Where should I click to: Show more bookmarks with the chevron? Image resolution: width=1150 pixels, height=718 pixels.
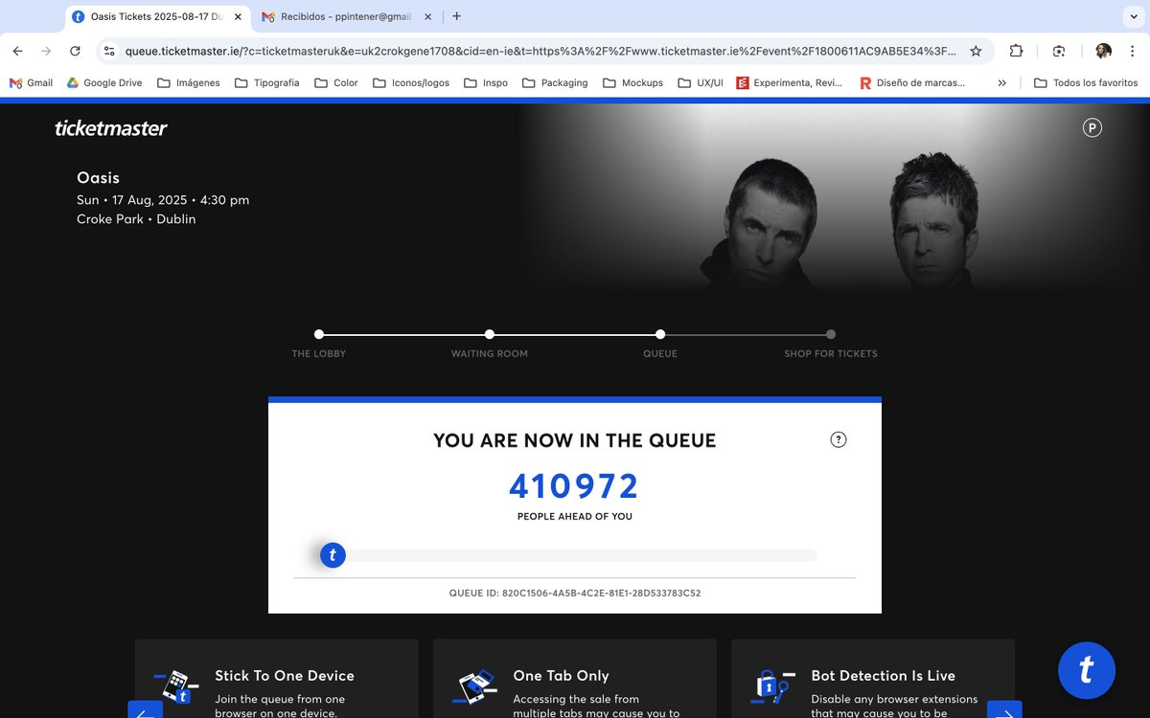pos(1001,82)
